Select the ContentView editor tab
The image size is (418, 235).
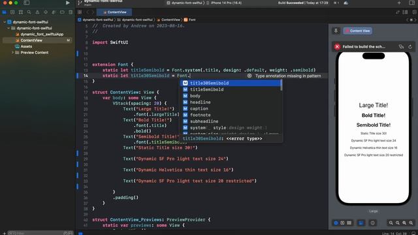click(x=114, y=12)
